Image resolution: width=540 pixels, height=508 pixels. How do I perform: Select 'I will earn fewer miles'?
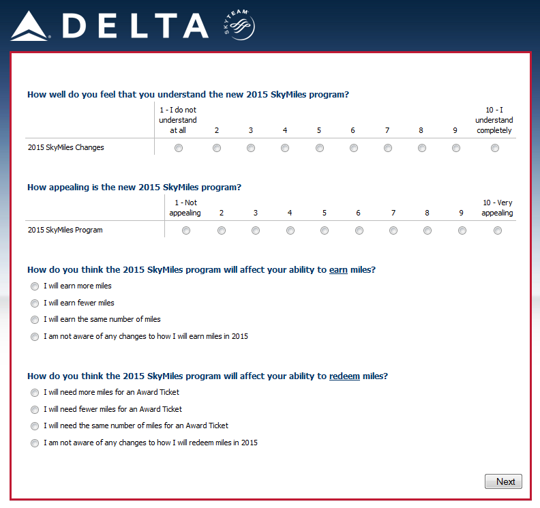35,303
